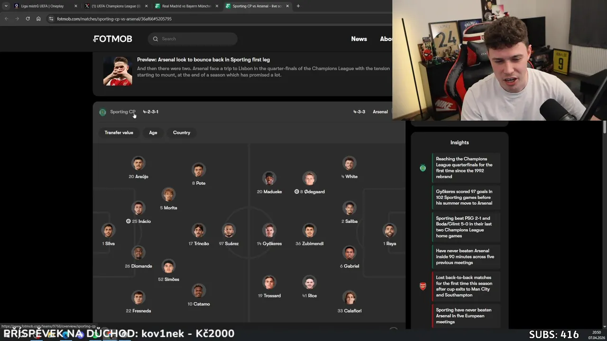Click the captain badge next to Inácio
This screenshot has width=607, height=341.
[129, 221]
